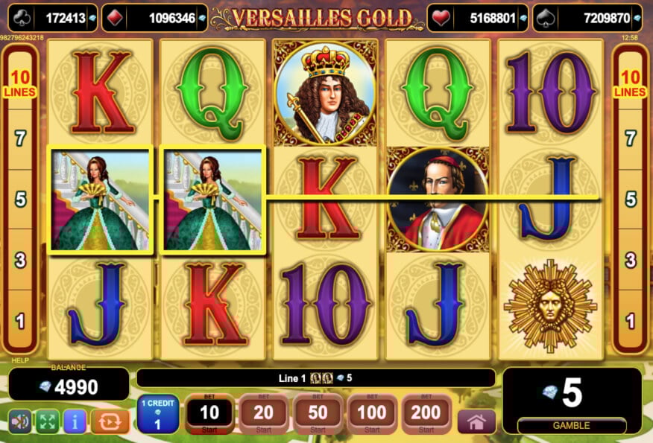Click the purple home icon
This screenshot has height=443, width=653.
(x=477, y=422)
